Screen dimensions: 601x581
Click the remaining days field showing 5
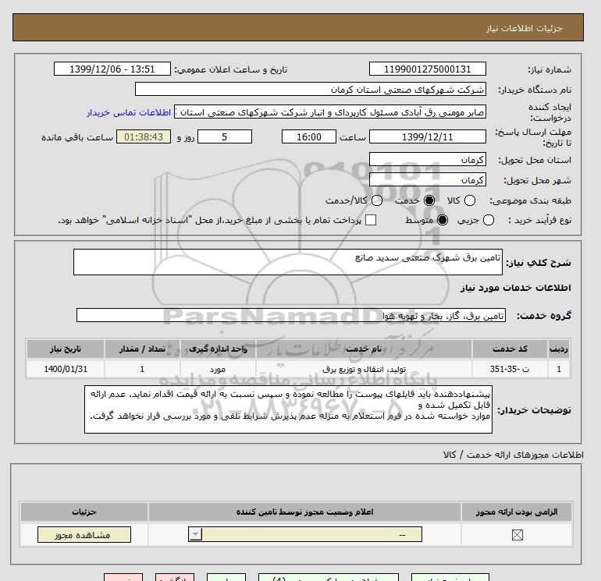tap(225, 136)
